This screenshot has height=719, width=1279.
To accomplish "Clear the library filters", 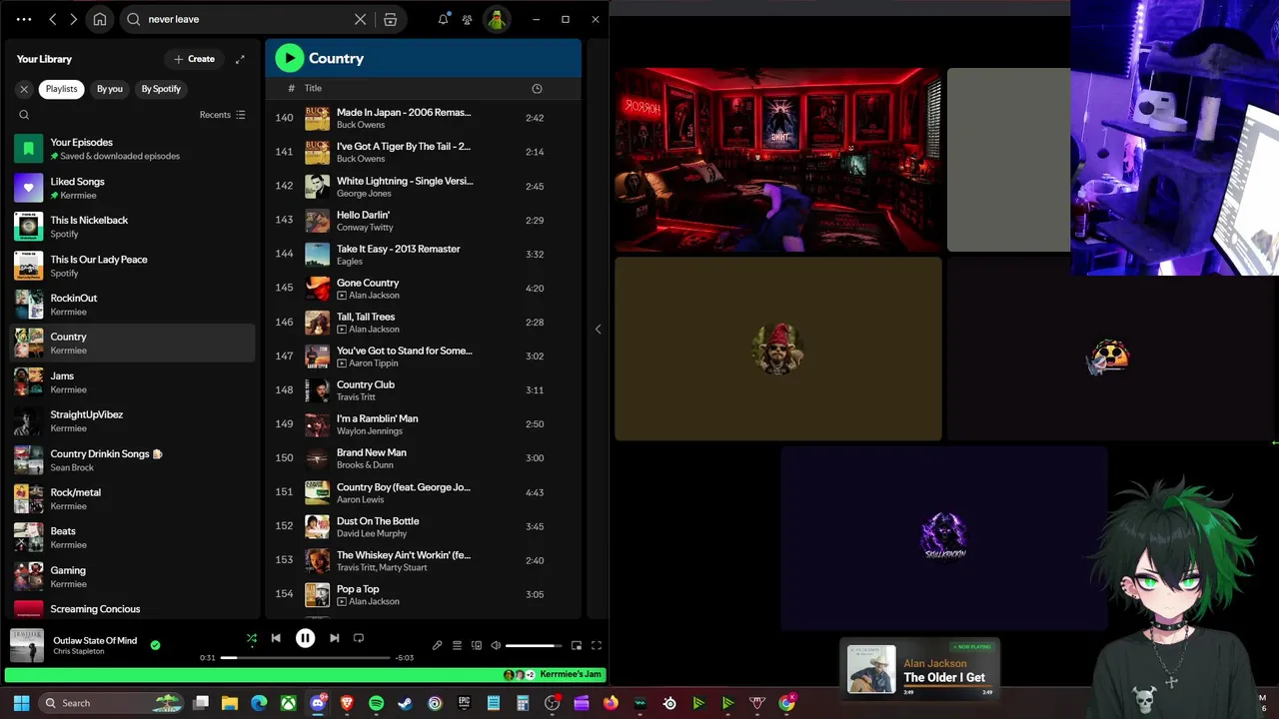I will [24, 89].
